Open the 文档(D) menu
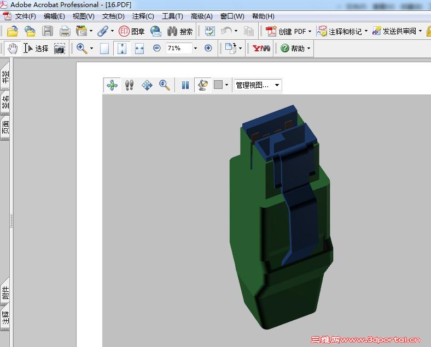 tap(113, 16)
